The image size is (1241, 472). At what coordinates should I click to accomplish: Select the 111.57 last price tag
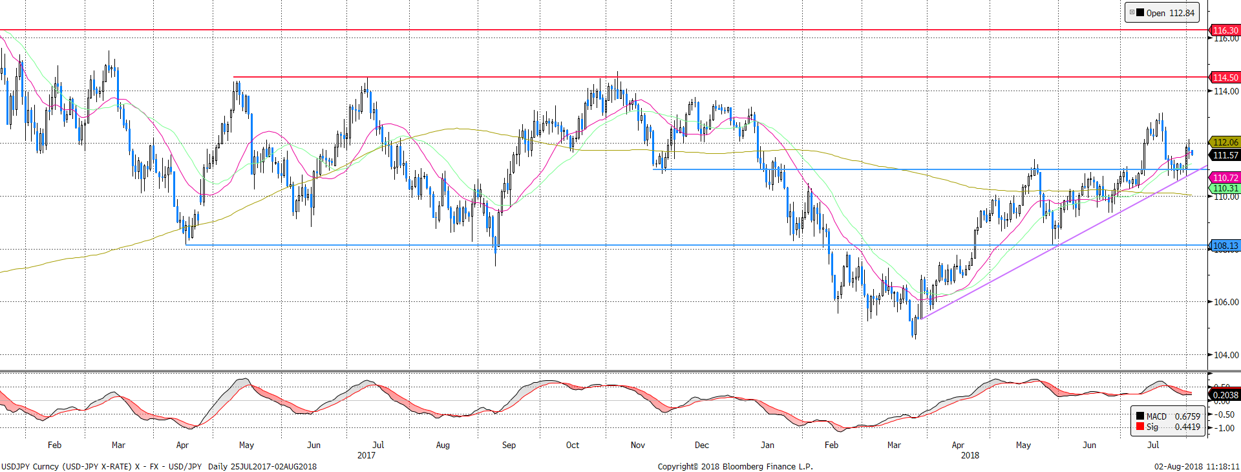tap(1224, 155)
